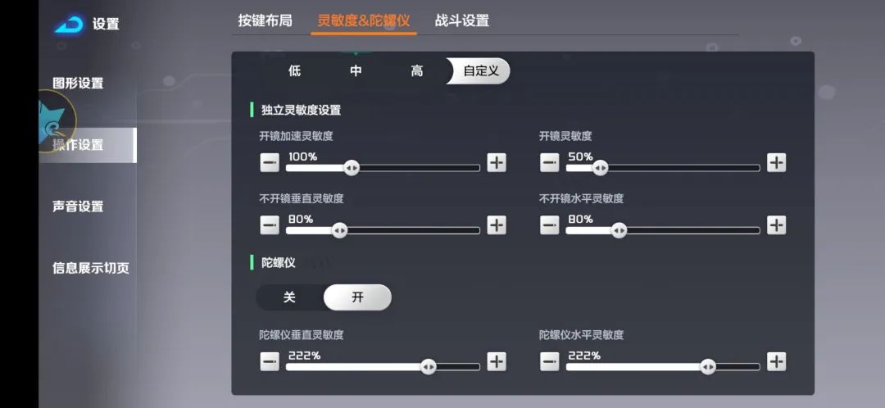Turn gyroscope on with 开 option

coord(357,297)
